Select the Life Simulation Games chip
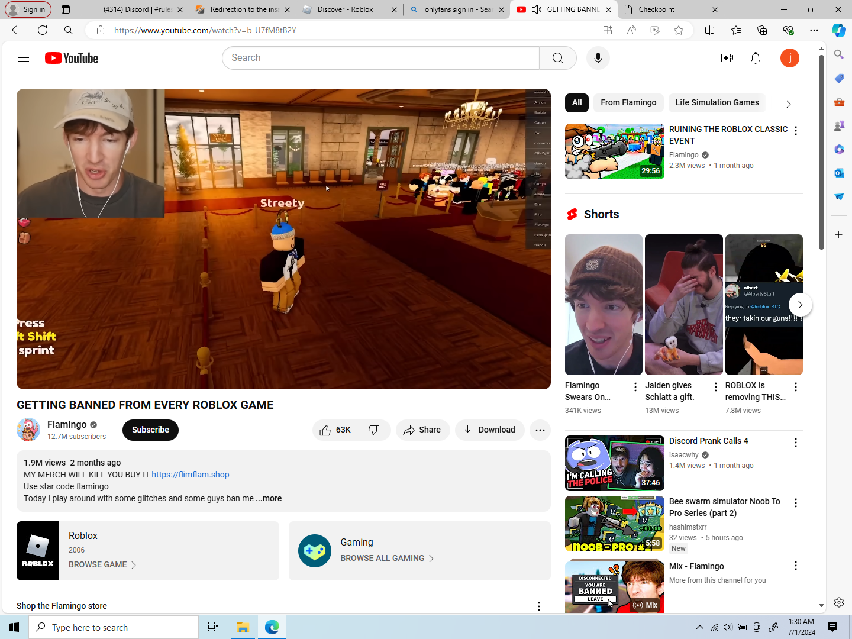 pos(717,102)
